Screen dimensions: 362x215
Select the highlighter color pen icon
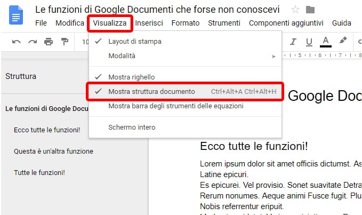[x=343, y=42]
